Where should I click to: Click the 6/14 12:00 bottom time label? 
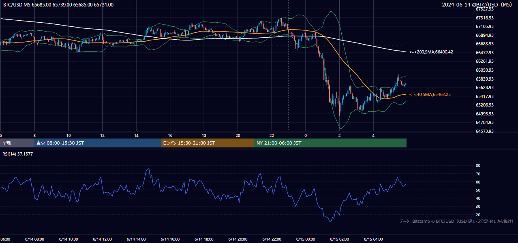(x=102, y=239)
